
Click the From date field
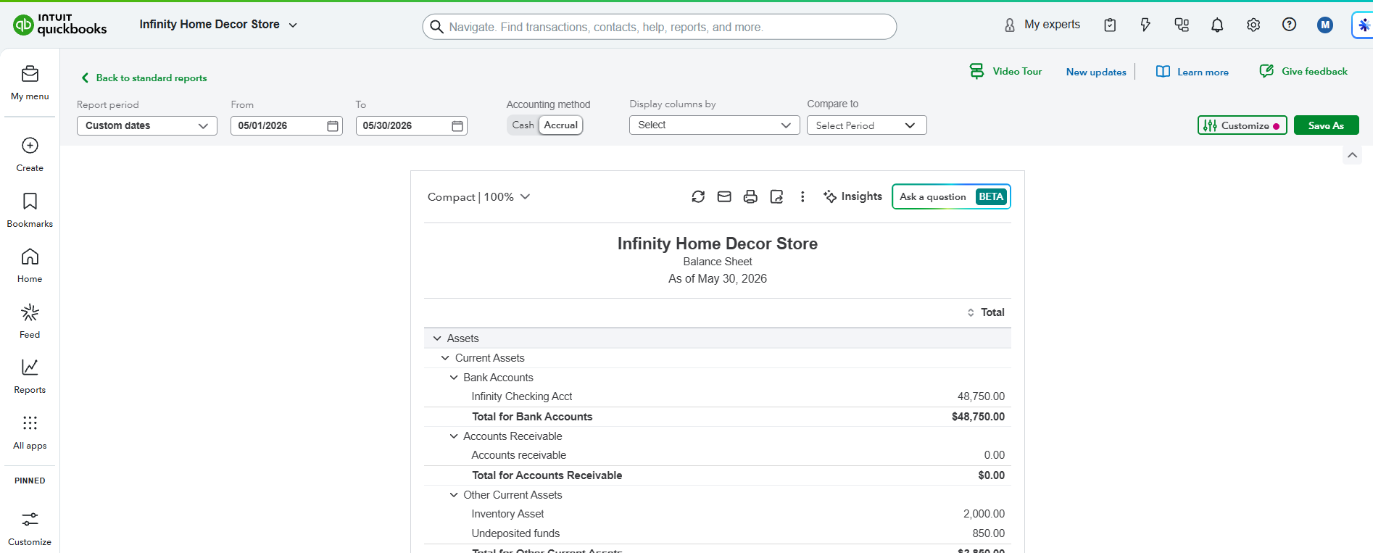286,126
